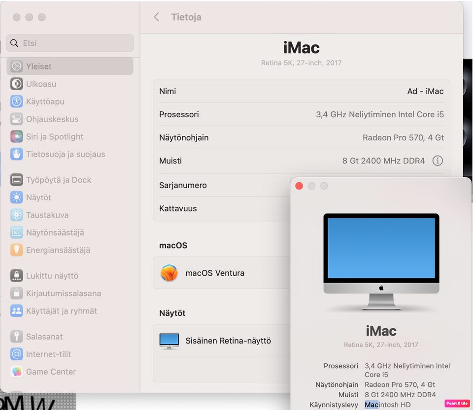The width and height of the screenshot is (473, 410).
Task: Click the macOS Ventura text
Action: (x=215, y=273)
